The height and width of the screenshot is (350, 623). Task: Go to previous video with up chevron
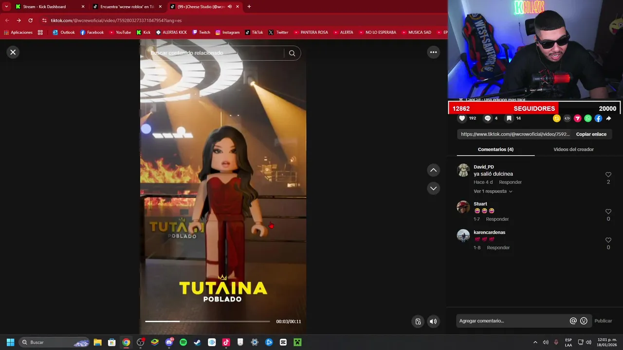433,170
